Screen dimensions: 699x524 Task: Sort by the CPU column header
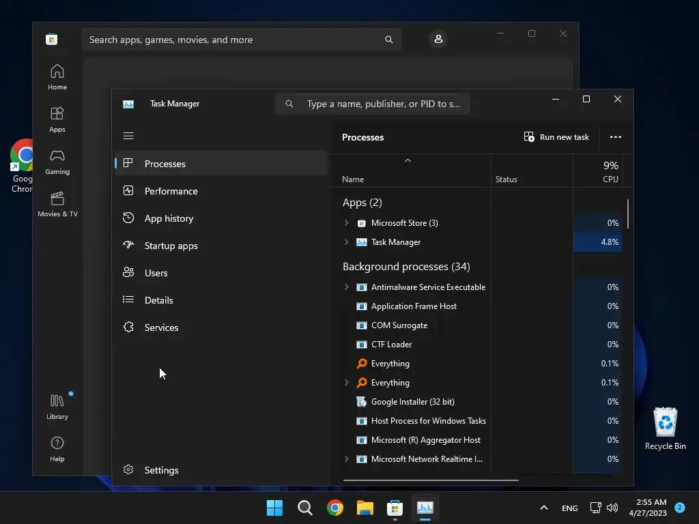tap(597, 171)
